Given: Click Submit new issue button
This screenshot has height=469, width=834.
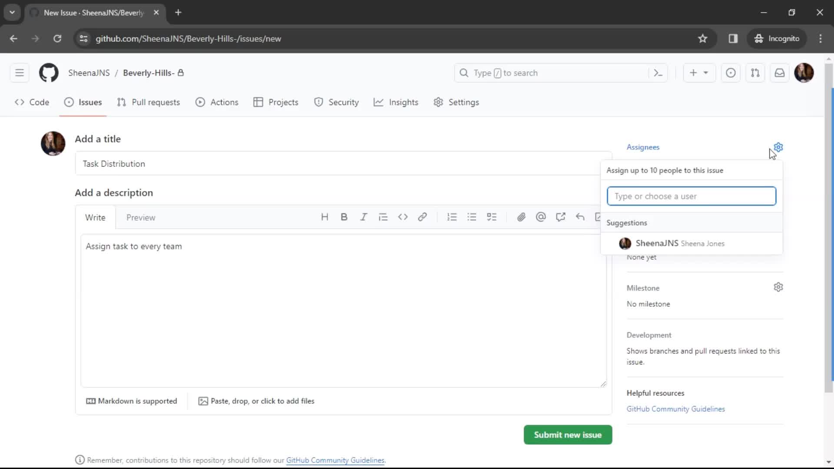Looking at the screenshot, I should pos(568,435).
